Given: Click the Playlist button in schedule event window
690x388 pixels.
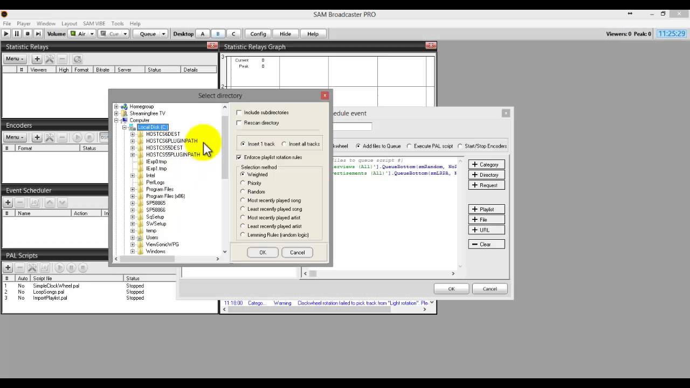Looking at the screenshot, I should point(486,209).
